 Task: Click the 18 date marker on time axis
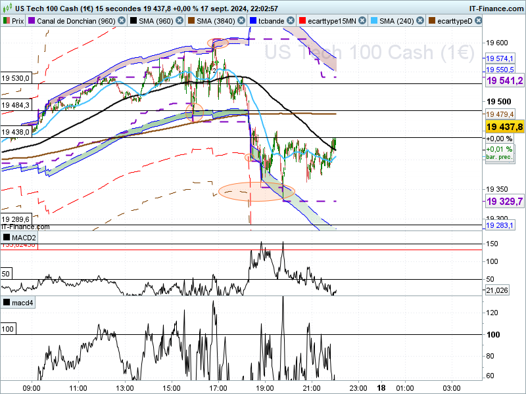click(381, 388)
